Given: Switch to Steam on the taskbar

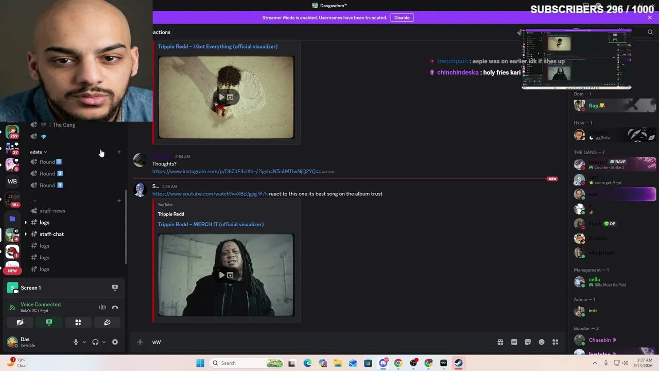Looking at the screenshot, I should 459,363.
